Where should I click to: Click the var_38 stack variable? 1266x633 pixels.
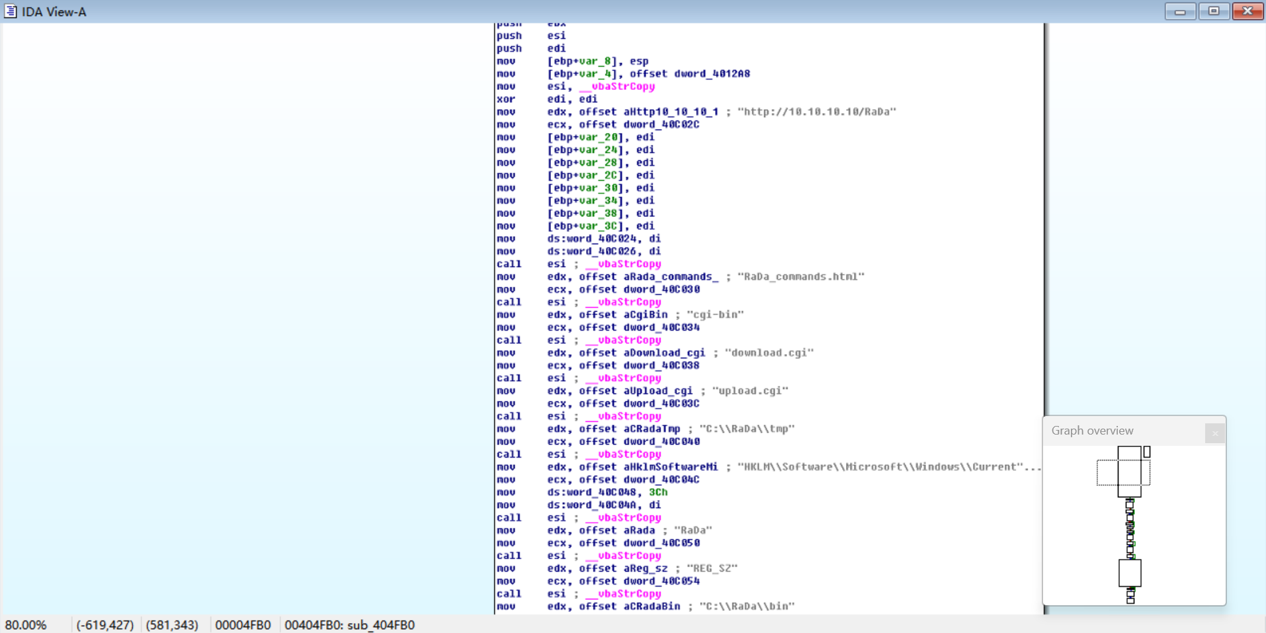[598, 213]
